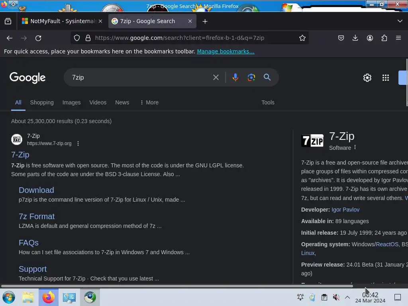This screenshot has width=408, height=306.
Task: Open the Linux operating system link
Action: 308,253
